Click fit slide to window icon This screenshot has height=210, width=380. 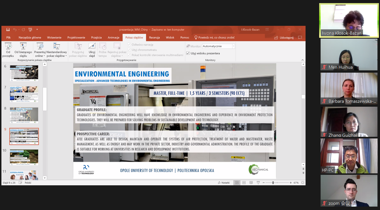303,183
